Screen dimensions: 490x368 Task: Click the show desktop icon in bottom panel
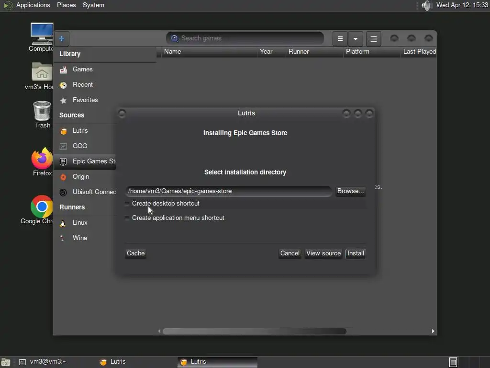(5, 362)
